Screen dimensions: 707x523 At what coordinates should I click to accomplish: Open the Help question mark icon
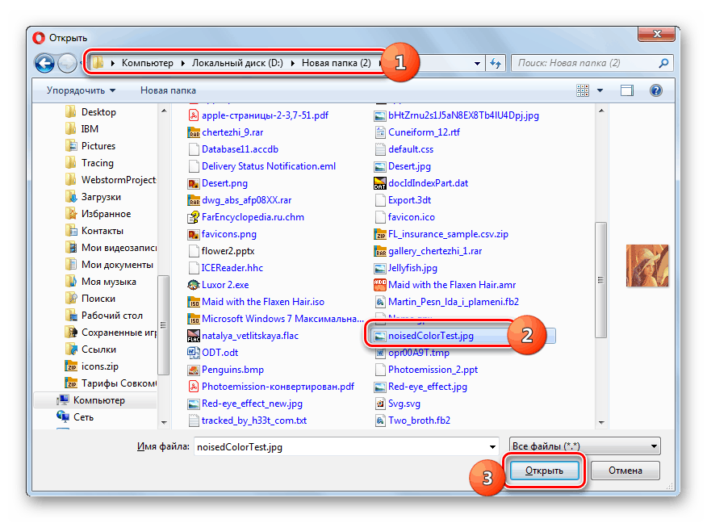(x=656, y=90)
